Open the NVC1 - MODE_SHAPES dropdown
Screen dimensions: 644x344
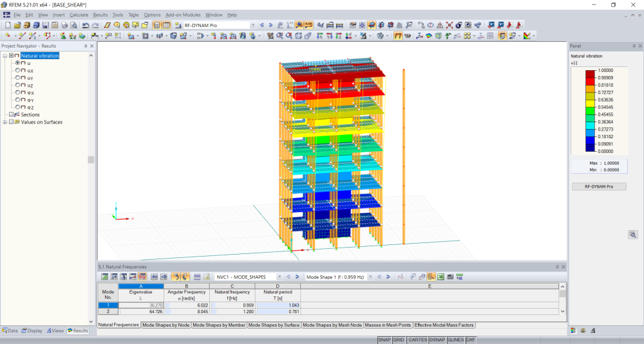279,277
